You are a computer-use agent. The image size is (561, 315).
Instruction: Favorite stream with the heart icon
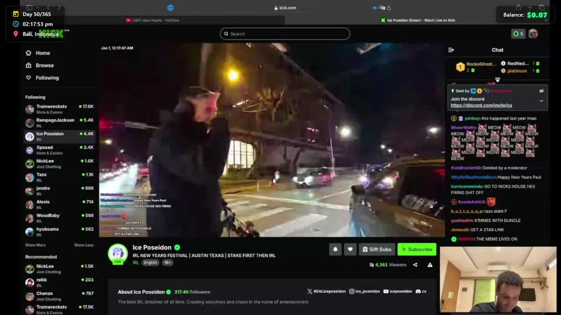pyautogui.click(x=350, y=249)
